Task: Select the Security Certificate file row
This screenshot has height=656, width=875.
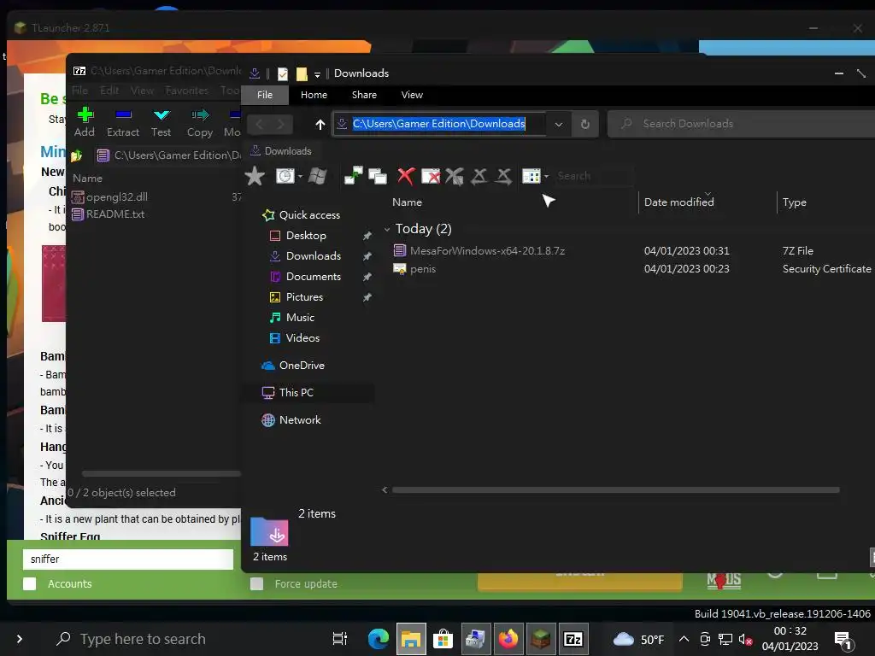Action: 633,269
